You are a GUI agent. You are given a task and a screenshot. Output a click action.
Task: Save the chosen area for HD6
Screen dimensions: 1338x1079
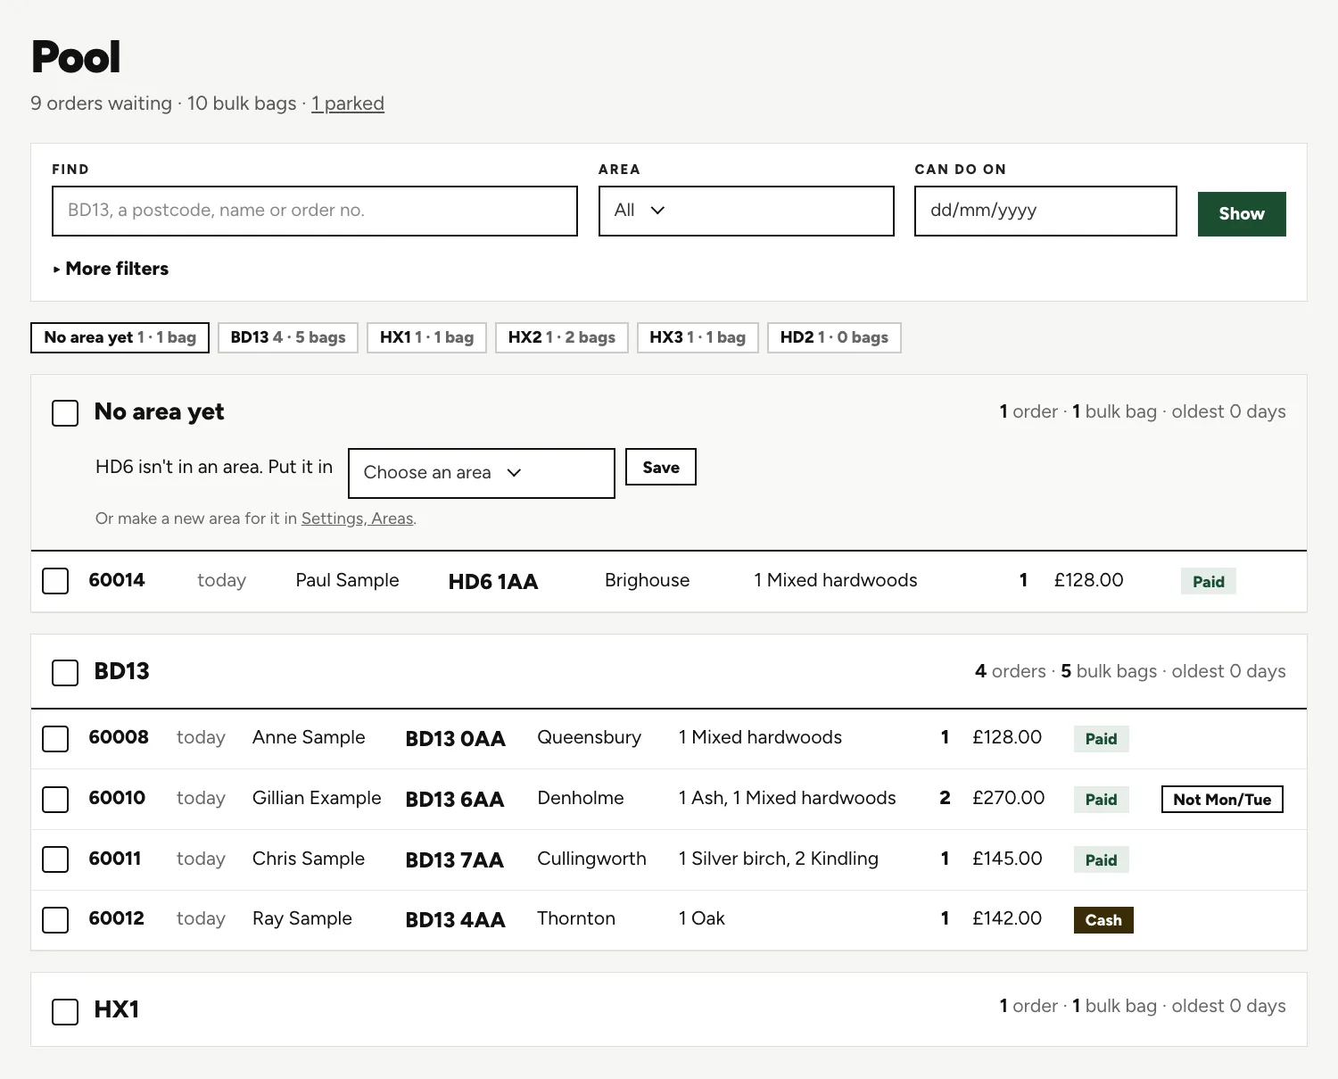click(x=661, y=467)
